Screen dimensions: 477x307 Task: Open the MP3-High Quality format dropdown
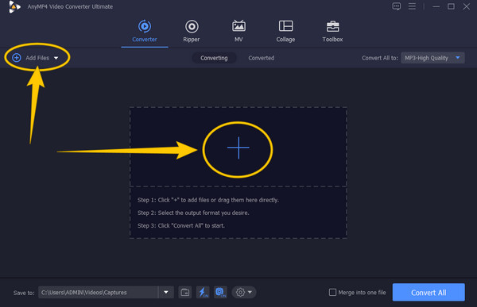coord(432,58)
